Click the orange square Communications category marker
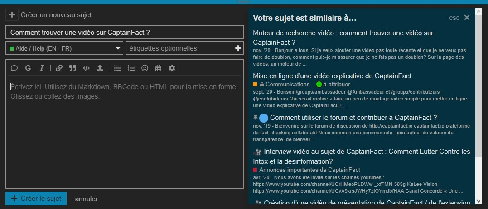This screenshot has width=488, height=209. pyautogui.click(x=255, y=84)
